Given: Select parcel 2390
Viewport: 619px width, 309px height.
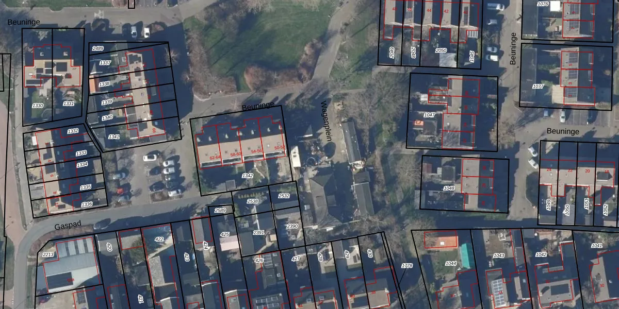Looking at the screenshot, I should point(292,226).
